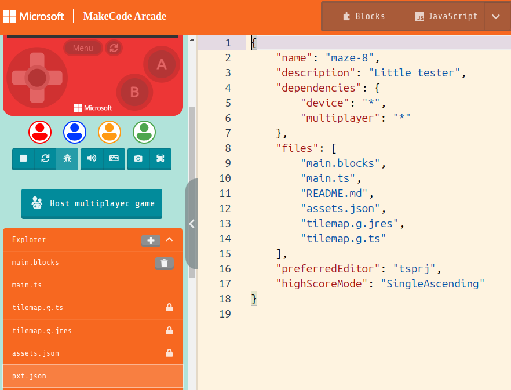The width and height of the screenshot is (511, 390).
Task: Delete main.blocks with trash icon
Action: coord(165,263)
